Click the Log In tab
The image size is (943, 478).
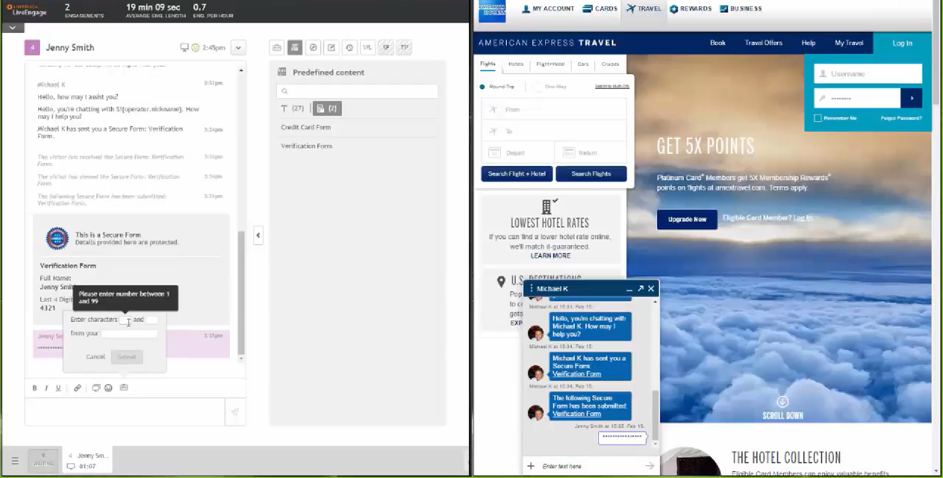pyautogui.click(x=902, y=43)
